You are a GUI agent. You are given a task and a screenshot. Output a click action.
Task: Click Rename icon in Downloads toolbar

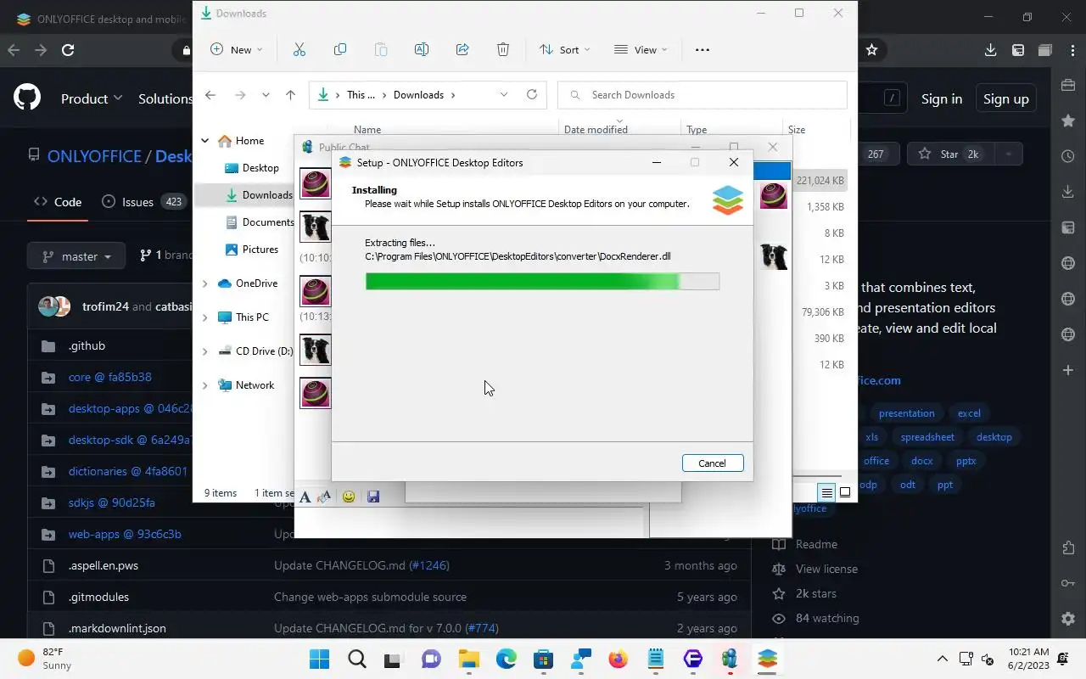pos(422,50)
